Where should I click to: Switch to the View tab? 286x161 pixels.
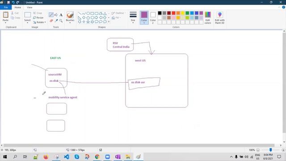(29, 7)
